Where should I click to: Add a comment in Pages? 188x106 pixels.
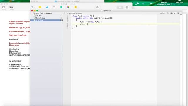(75, 7)
